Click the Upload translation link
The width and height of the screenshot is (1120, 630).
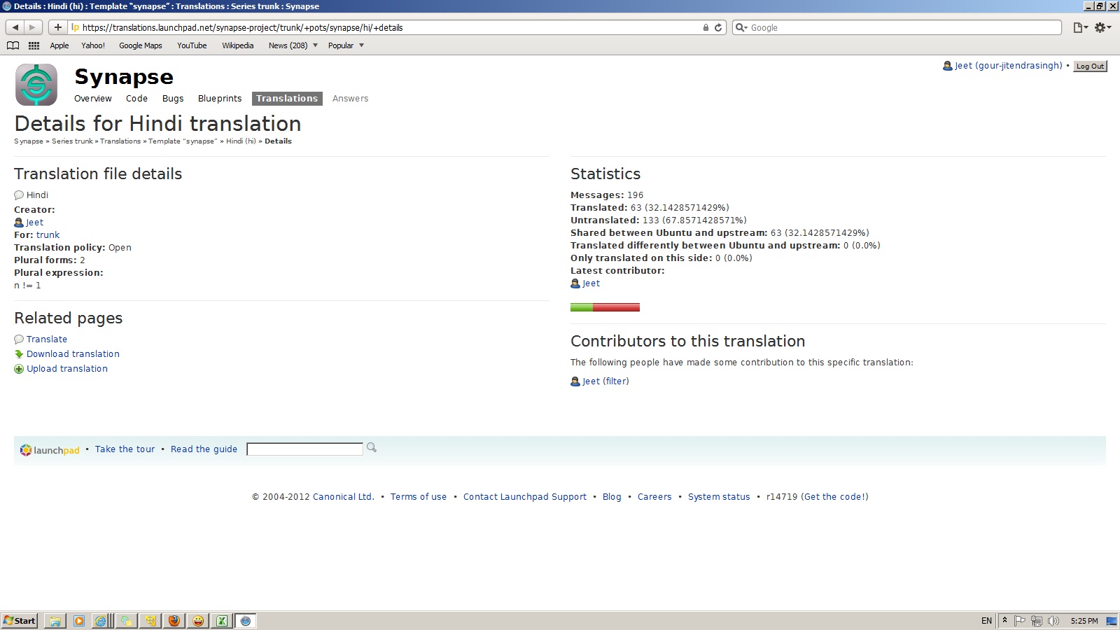pyautogui.click(x=67, y=369)
